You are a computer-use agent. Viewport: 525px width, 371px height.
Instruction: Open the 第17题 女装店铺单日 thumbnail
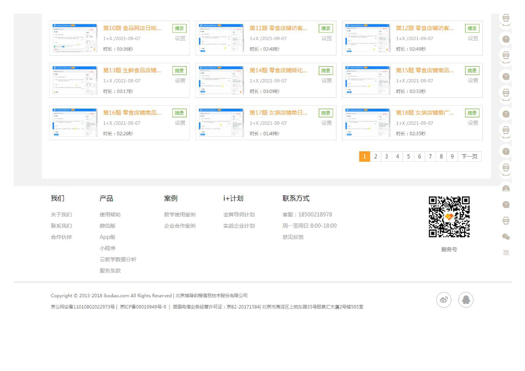[x=221, y=123]
